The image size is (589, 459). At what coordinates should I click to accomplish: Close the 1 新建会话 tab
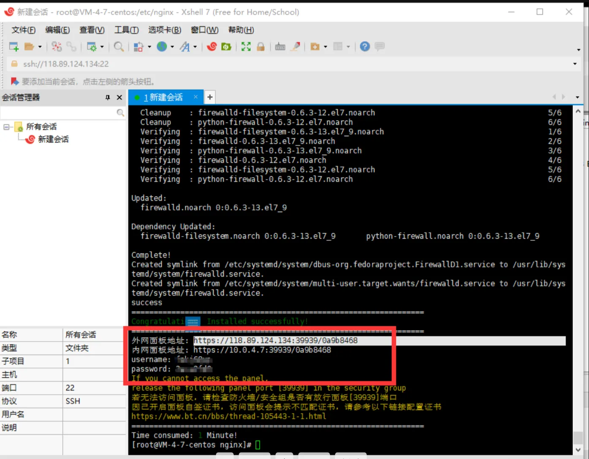coord(195,97)
